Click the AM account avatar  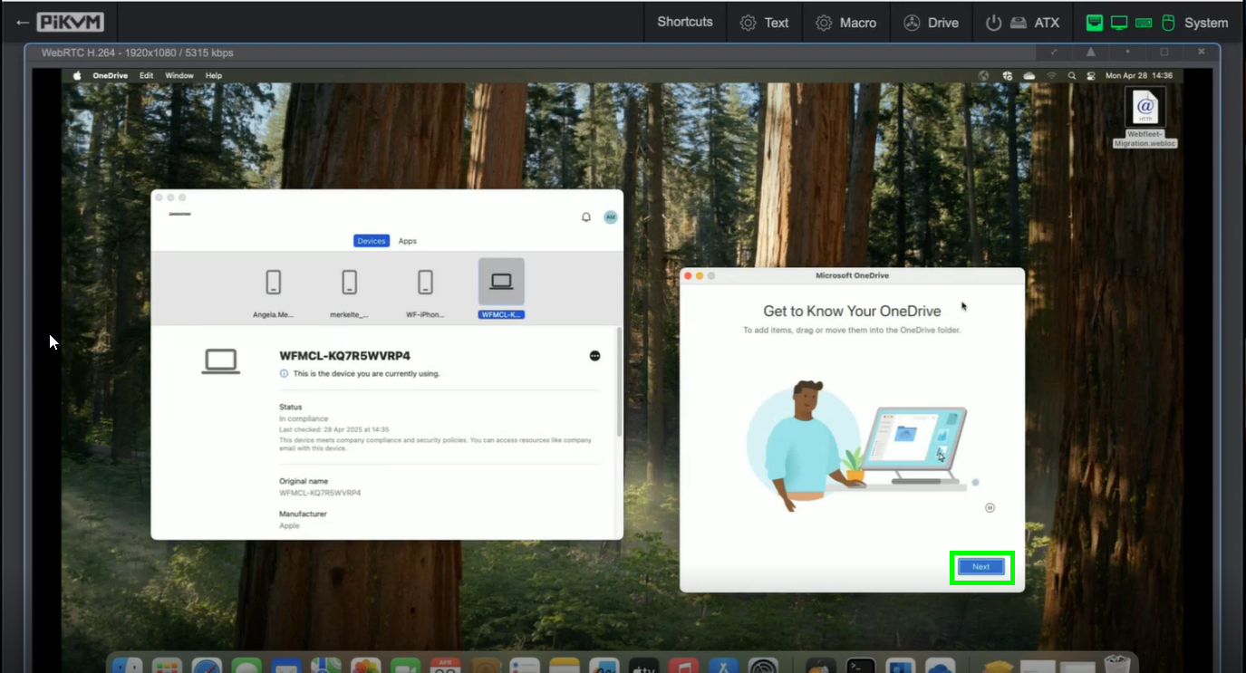[x=611, y=217]
